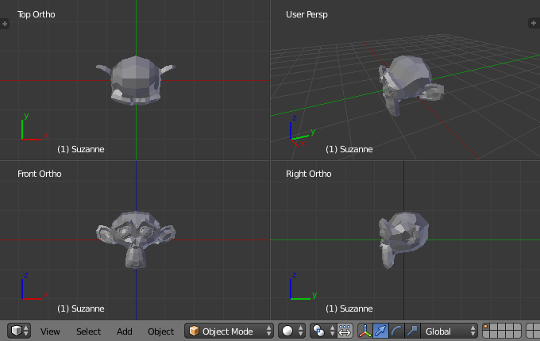
Task: Open the viewport shading sphere selector
Action: 291,331
